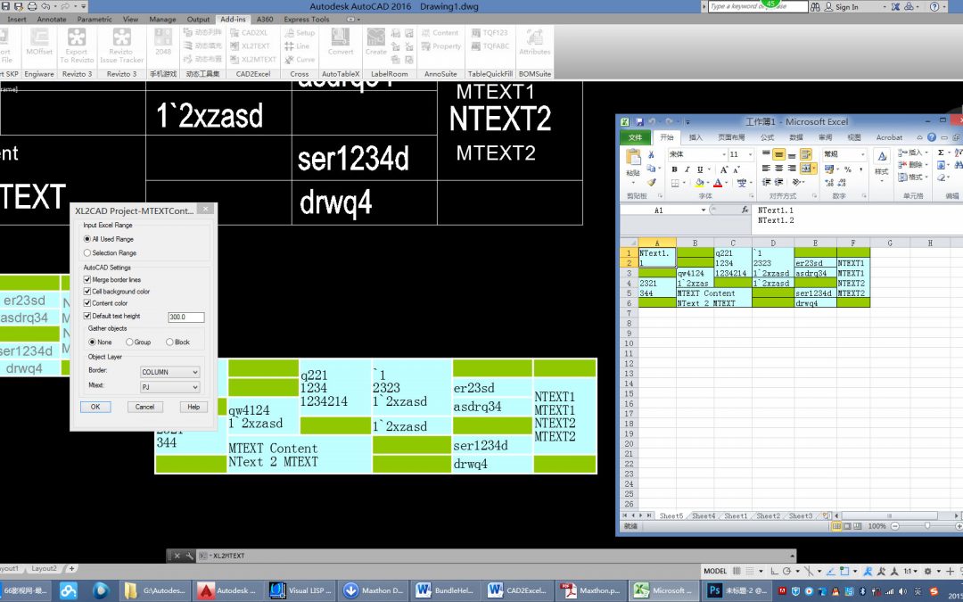Click the Excel Save icon in title bar
This screenshot has width=963, height=602.
click(639, 121)
